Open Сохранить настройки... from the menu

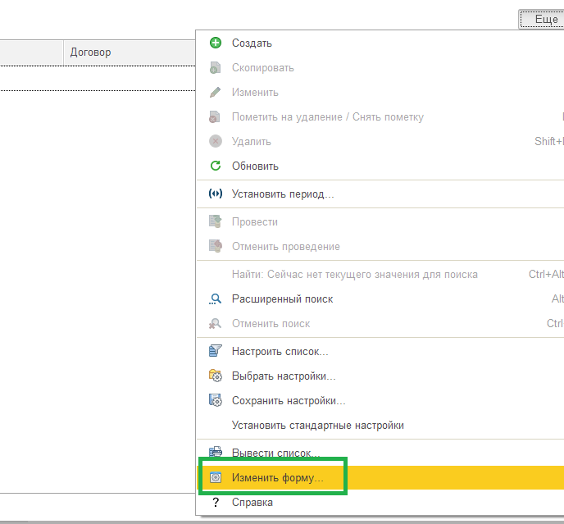pos(380,400)
